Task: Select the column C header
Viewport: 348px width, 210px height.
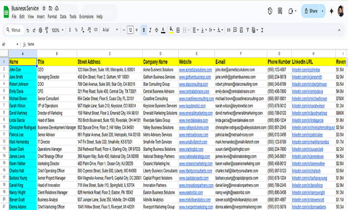Action: pos(110,53)
